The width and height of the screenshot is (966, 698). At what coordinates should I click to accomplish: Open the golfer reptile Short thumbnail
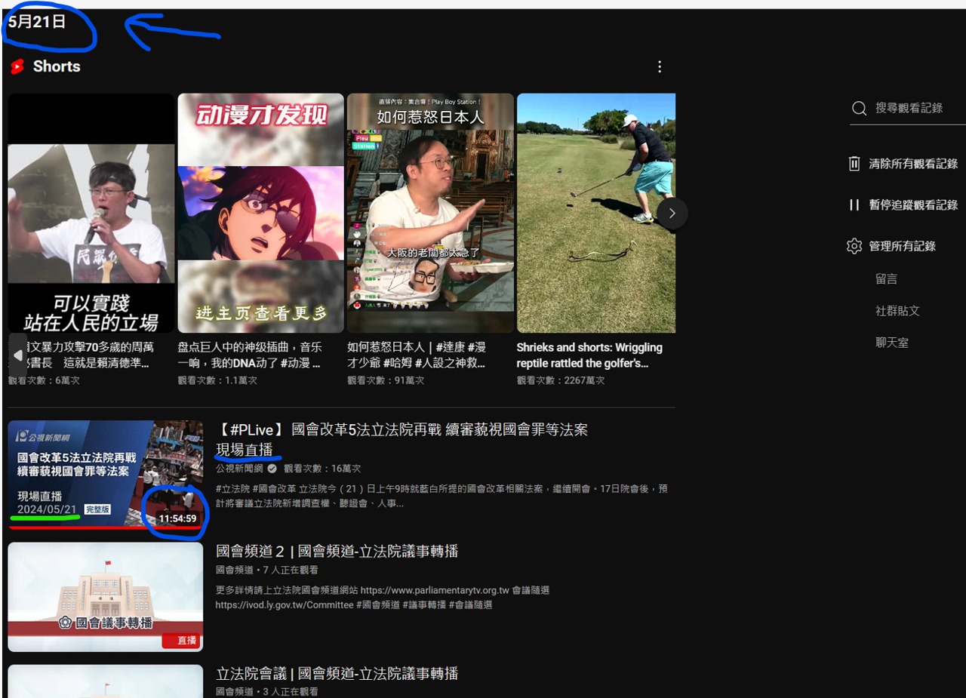pyautogui.click(x=596, y=214)
